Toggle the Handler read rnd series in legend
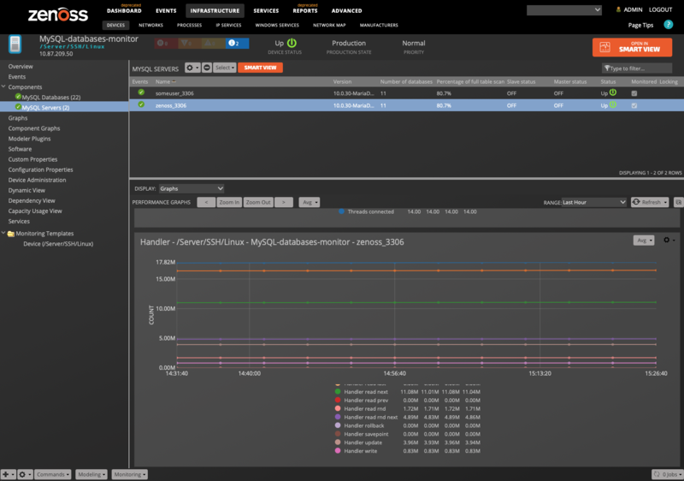Image resolution: width=684 pixels, height=481 pixels. (x=360, y=408)
